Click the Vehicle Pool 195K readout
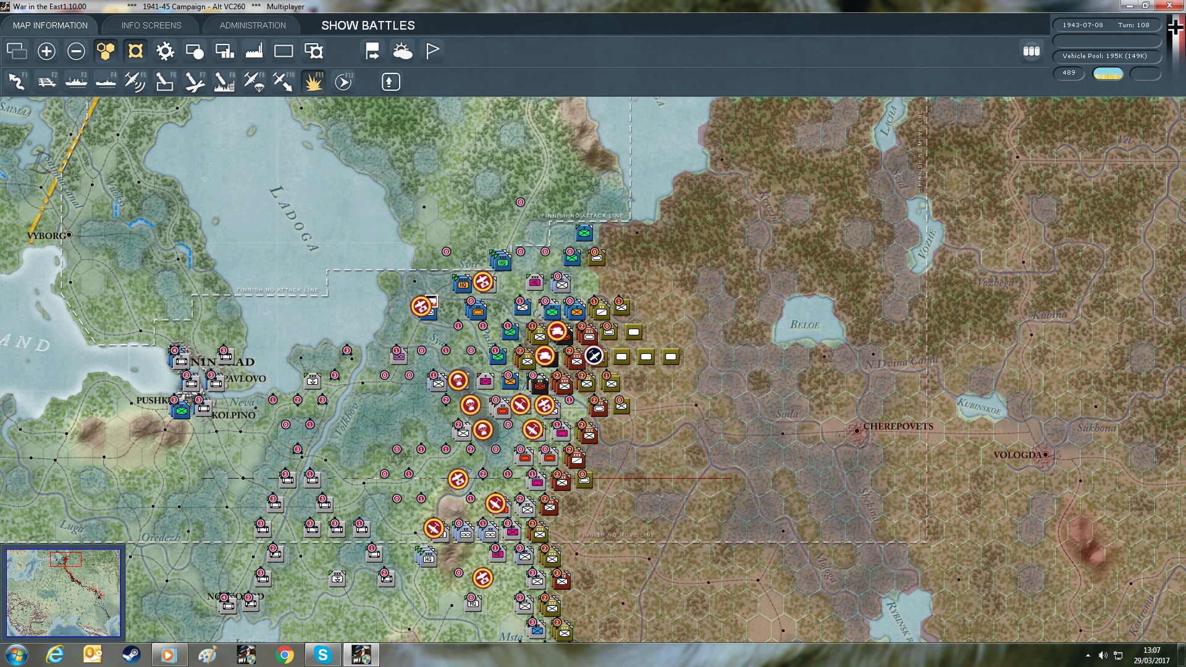Image resolution: width=1186 pixels, height=667 pixels. point(1107,56)
